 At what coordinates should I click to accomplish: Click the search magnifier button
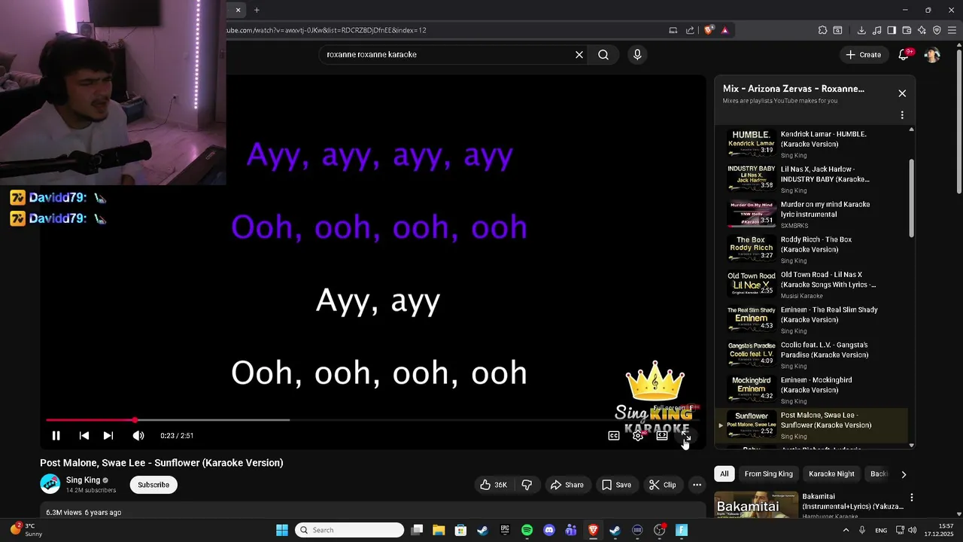tap(603, 54)
